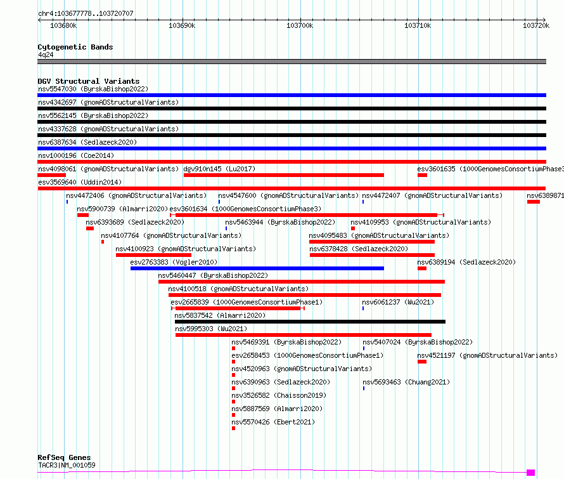
Task: Click red bar under dgv910n145 (Lu2017)
Action: [284, 175]
